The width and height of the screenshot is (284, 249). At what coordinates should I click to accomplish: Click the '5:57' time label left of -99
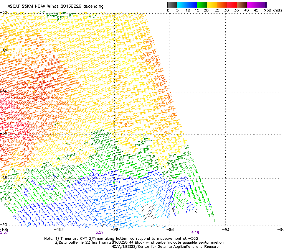click(100, 233)
